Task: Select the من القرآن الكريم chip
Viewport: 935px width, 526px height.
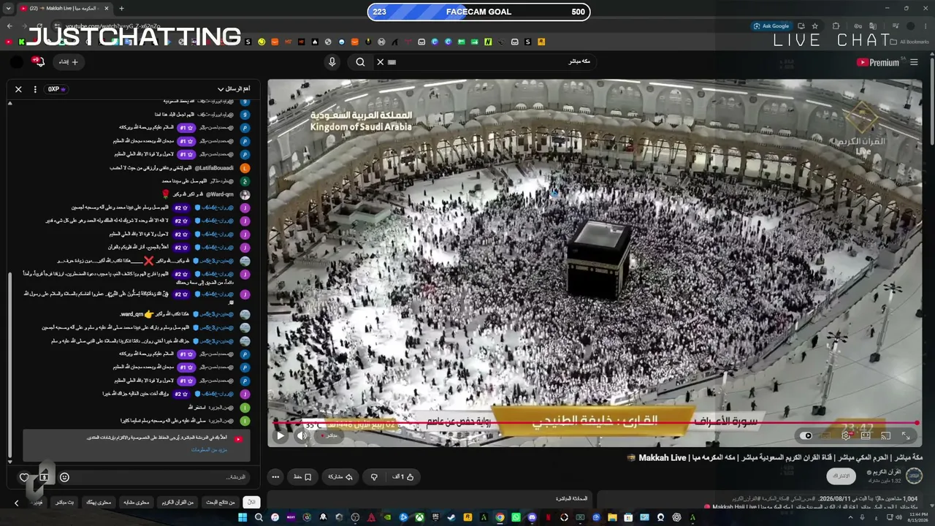Action: click(178, 502)
